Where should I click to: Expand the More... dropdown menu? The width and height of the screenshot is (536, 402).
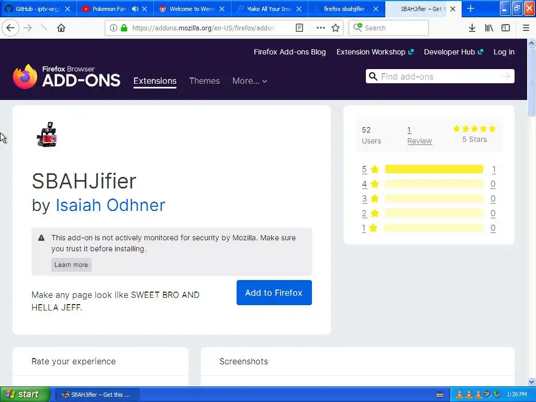click(250, 81)
